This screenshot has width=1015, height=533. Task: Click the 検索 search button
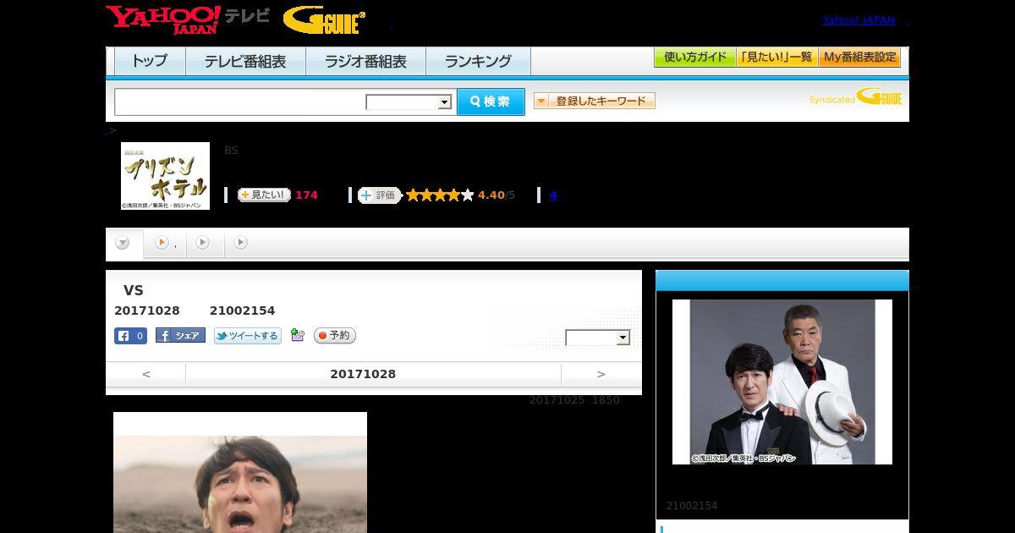(x=491, y=102)
